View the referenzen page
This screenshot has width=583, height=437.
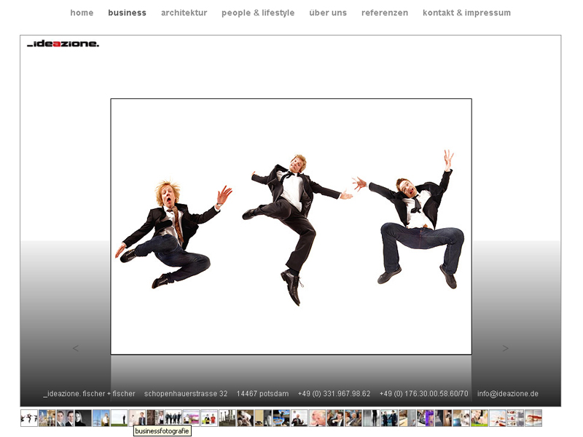(x=385, y=12)
